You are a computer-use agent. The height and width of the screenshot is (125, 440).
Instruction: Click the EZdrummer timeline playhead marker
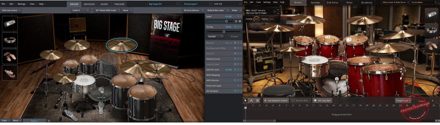(x=245, y=107)
